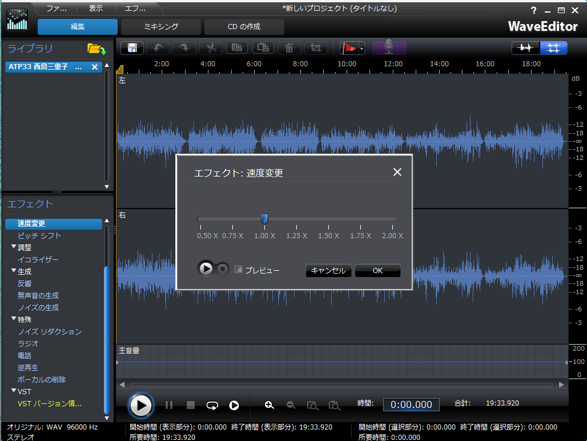Click the zoom in magnifier icon
Screen dimensions: 587x441
point(270,405)
